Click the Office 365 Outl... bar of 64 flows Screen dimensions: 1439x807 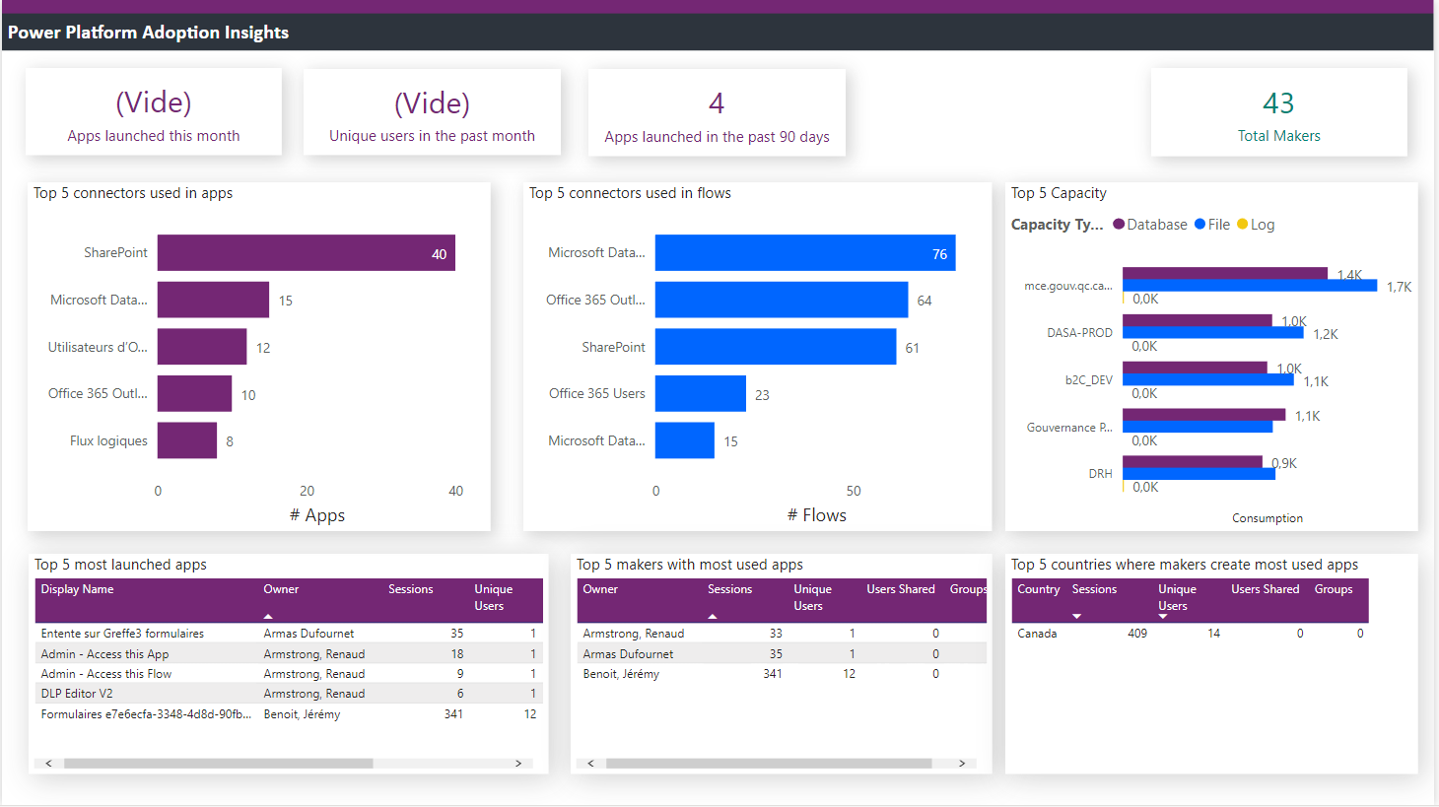pyautogui.click(x=782, y=300)
